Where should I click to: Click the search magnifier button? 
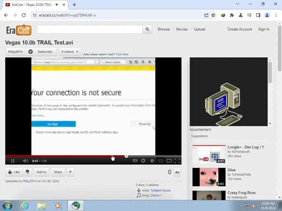tap(147, 29)
